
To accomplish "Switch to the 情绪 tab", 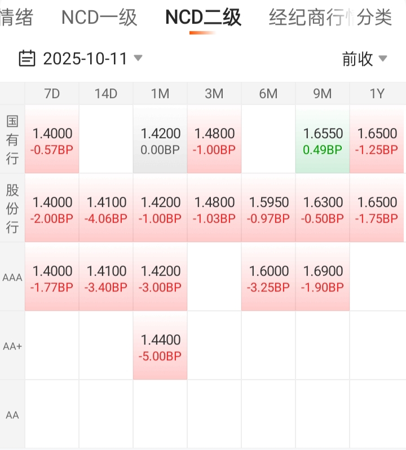I will 16,17.
